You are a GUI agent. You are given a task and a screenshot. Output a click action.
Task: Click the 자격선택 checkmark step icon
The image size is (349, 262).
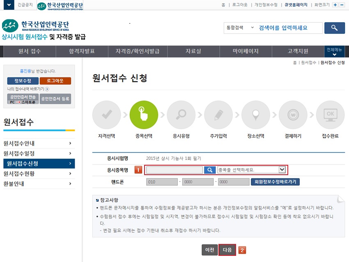click(x=107, y=115)
